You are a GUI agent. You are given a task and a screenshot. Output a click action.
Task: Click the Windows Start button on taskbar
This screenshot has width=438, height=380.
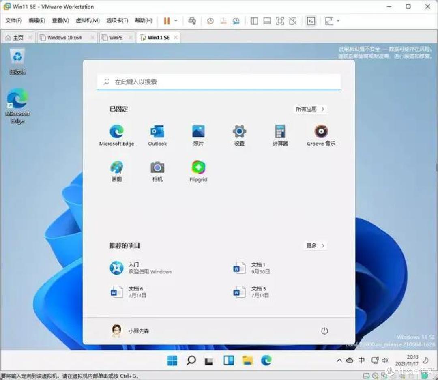click(172, 361)
